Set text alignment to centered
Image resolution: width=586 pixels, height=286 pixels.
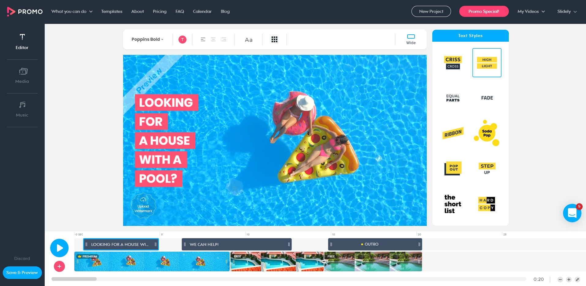213,39
